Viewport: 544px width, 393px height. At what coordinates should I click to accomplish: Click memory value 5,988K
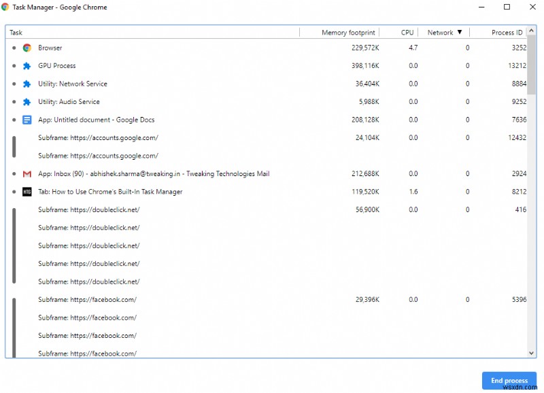point(369,102)
